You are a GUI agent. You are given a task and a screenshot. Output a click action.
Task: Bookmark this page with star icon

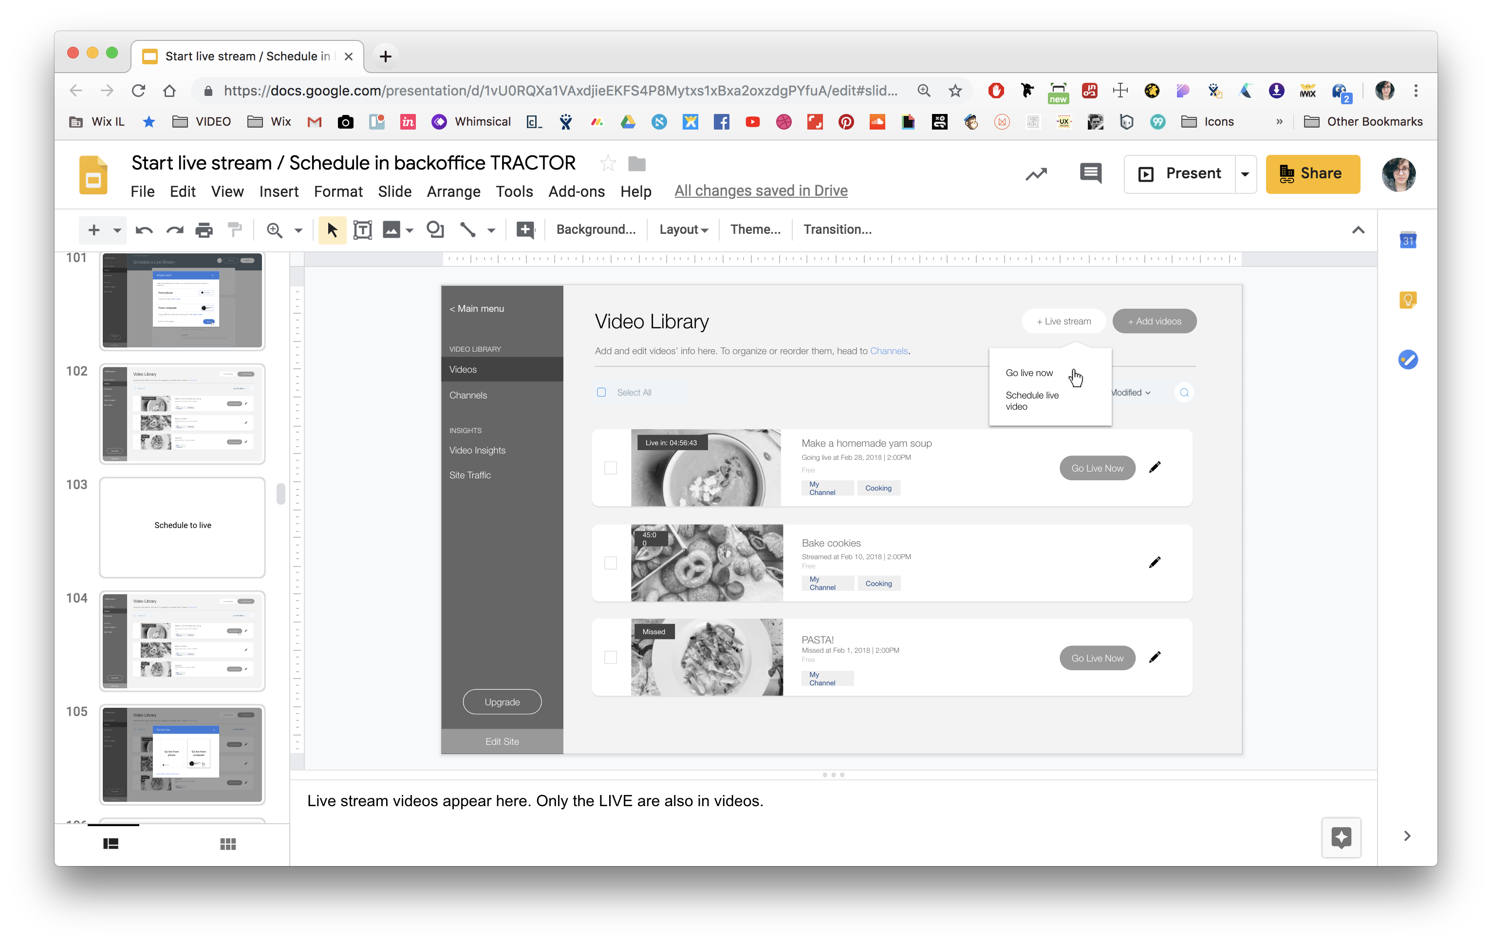(x=955, y=91)
